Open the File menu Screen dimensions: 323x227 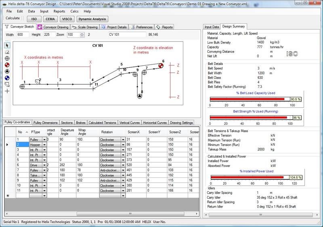pyautogui.click(x=9, y=11)
